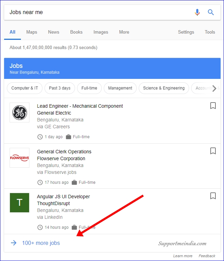Image resolution: width=224 pixels, height=261 pixels.
Task: Click briefcase icon in General Electric listing
Action: (69, 137)
